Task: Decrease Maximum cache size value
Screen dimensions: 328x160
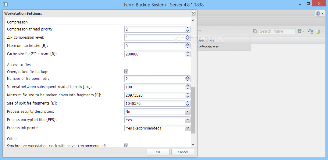Action: coord(188,47)
